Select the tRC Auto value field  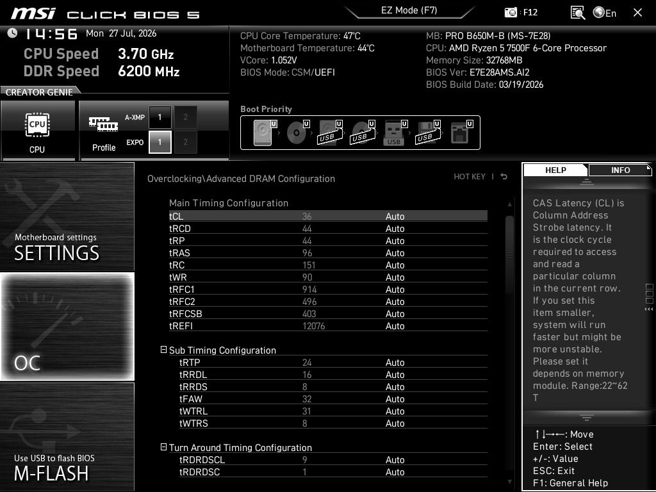[395, 265]
